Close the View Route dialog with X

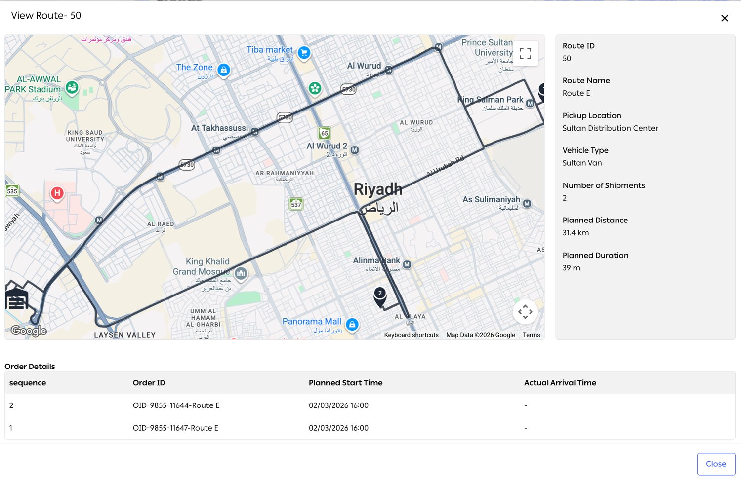pos(725,18)
